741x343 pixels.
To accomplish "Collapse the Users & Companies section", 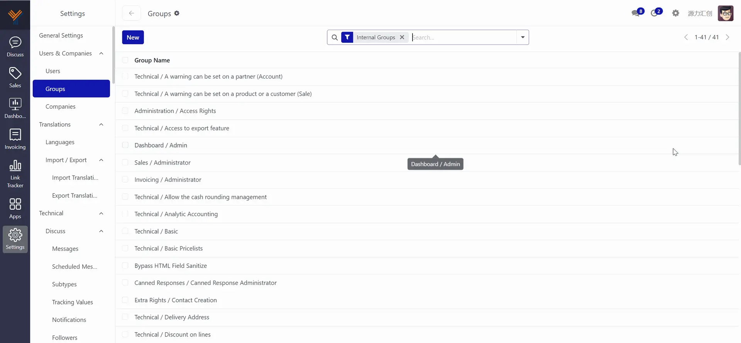I will coord(101,54).
